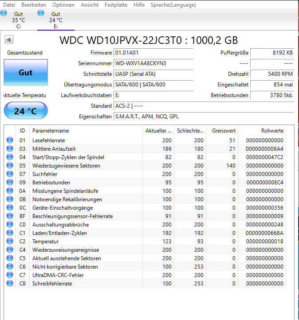Click the Laufwerksbuchstaben field E:
The height and width of the screenshot is (320, 299).
[153, 95]
